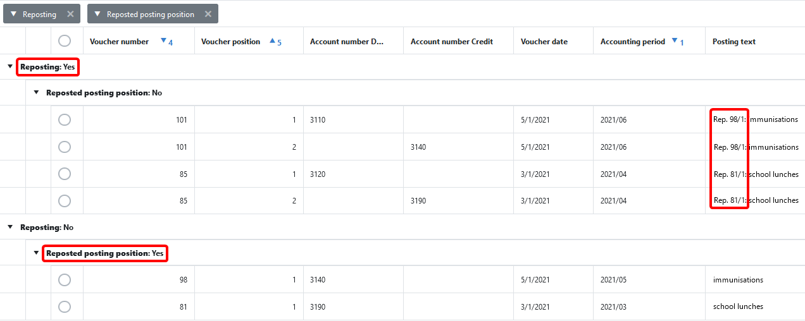Click Accounting period sort indicator
Screen dimensions: 805x321
[675, 41]
